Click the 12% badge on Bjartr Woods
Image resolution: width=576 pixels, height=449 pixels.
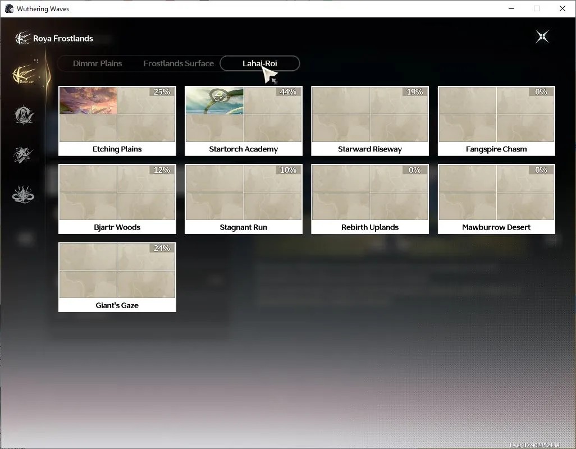(162, 170)
